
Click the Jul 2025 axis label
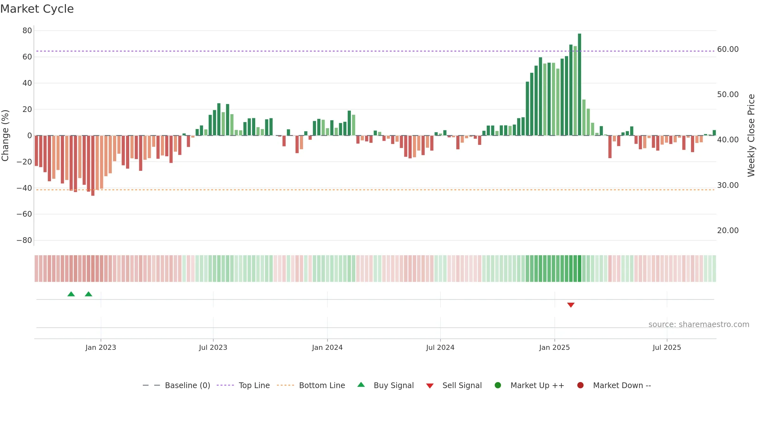pos(667,347)
